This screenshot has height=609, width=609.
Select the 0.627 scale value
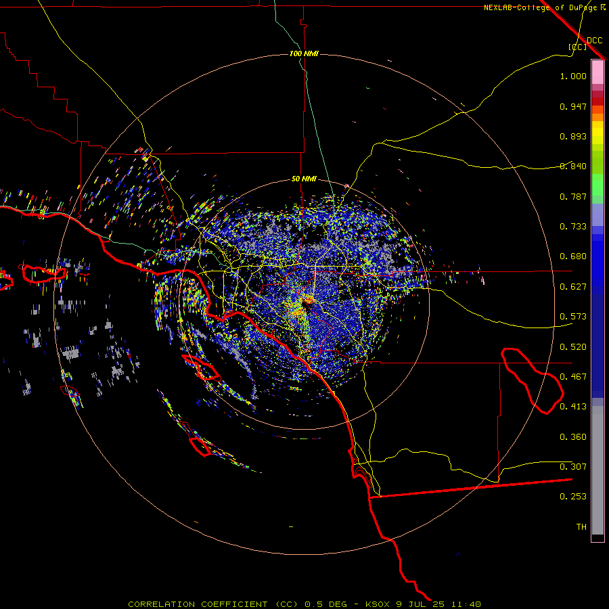point(573,287)
